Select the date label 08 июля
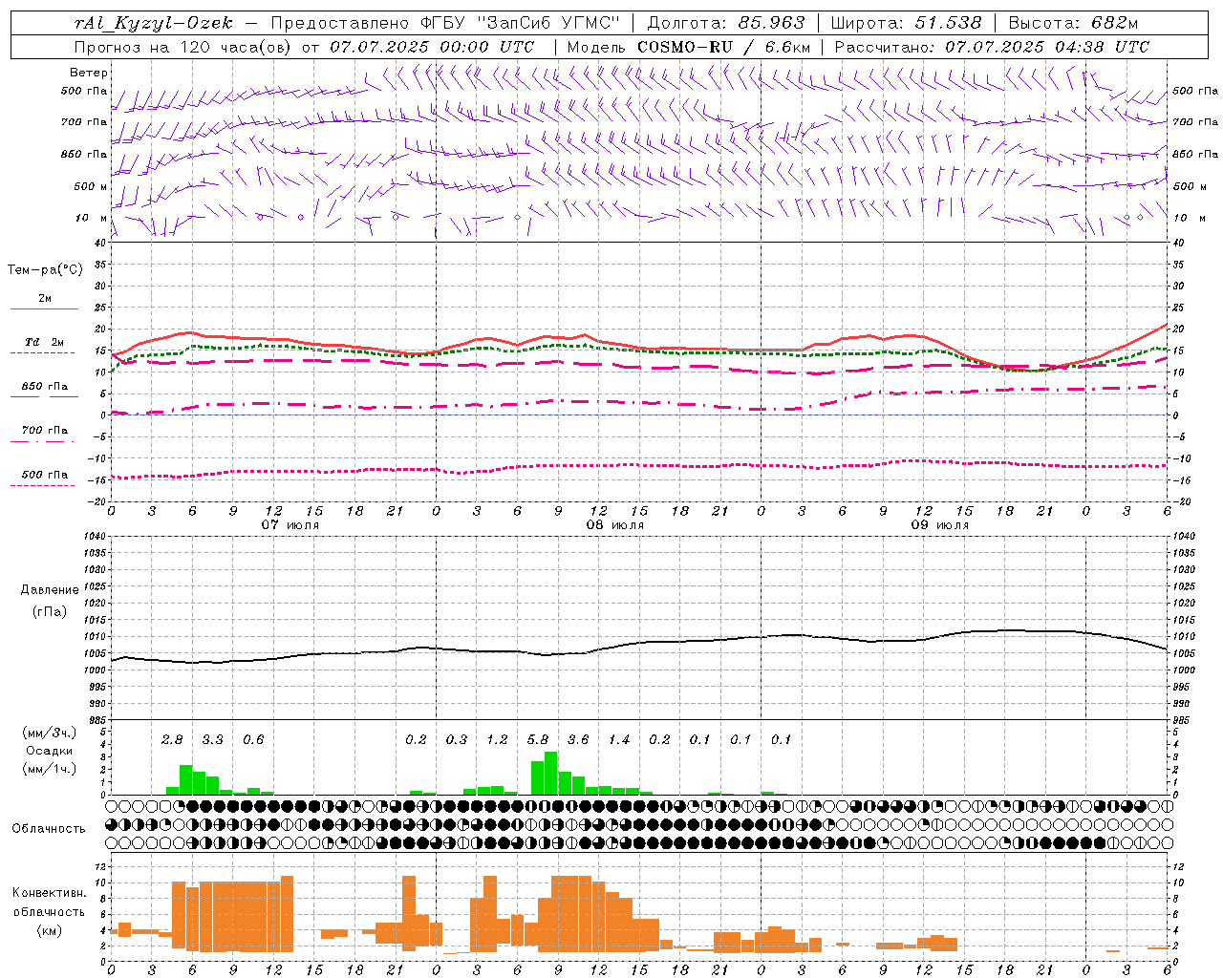The width and height of the screenshot is (1223, 978). 614,525
